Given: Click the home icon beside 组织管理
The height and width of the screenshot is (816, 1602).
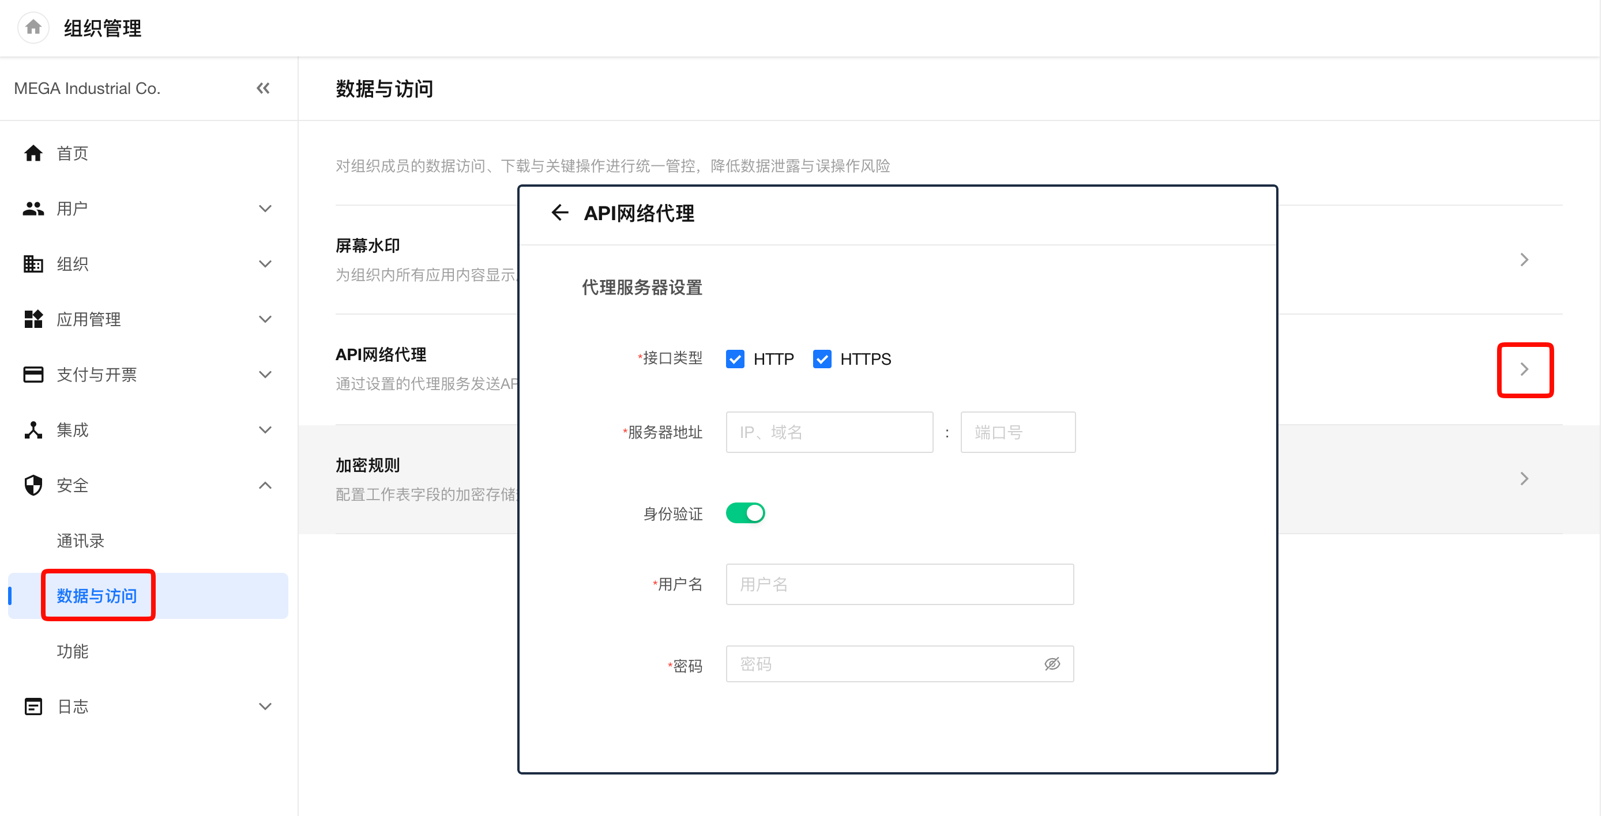Looking at the screenshot, I should pos(33,27).
